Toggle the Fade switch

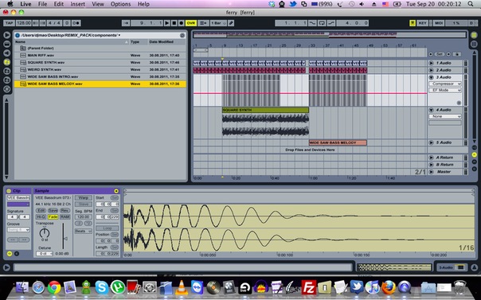pyautogui.click(x=53, y=217)
